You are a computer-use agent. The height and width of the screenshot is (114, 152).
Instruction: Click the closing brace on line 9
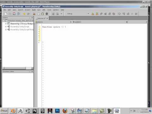click(x=43, y=42)
